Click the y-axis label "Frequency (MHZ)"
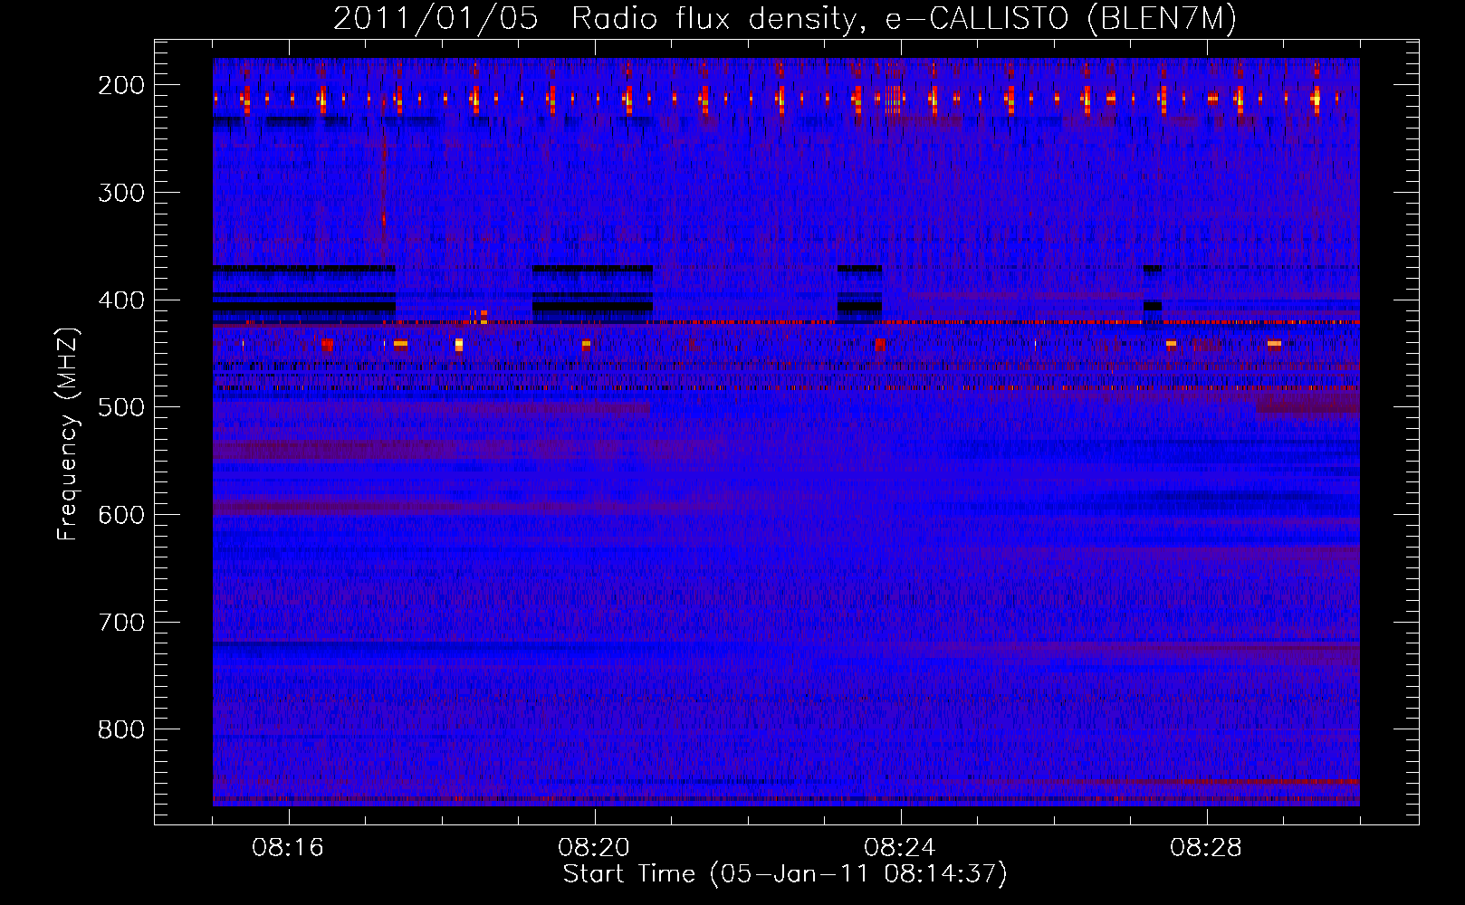This screenshot has width=1465, height=905. pyautogui.click(x=69, y=433)
